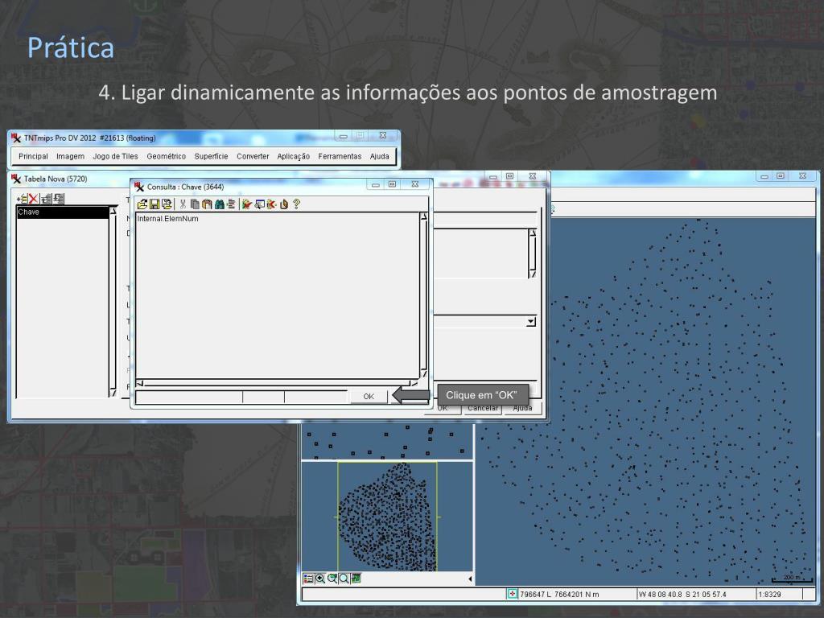
Task: Click the locator overview thumbnail of sample points
Action: 387,517
